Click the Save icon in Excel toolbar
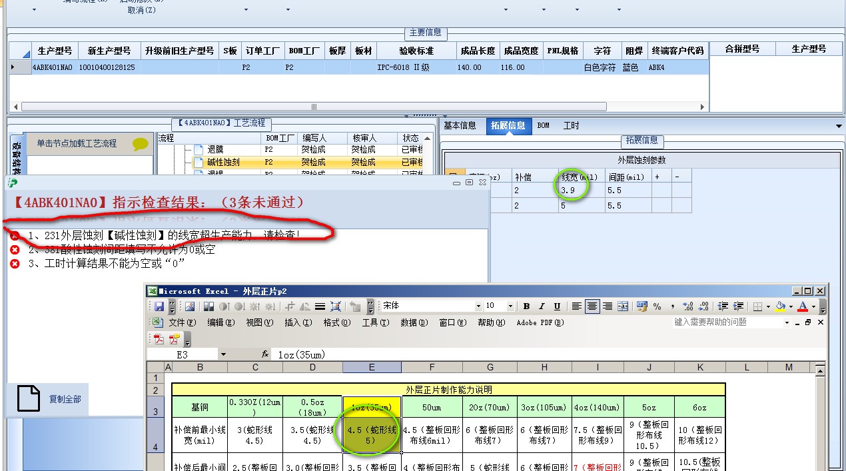The width and height of the screenshot is (846, 471). click(x=159, y=306)
